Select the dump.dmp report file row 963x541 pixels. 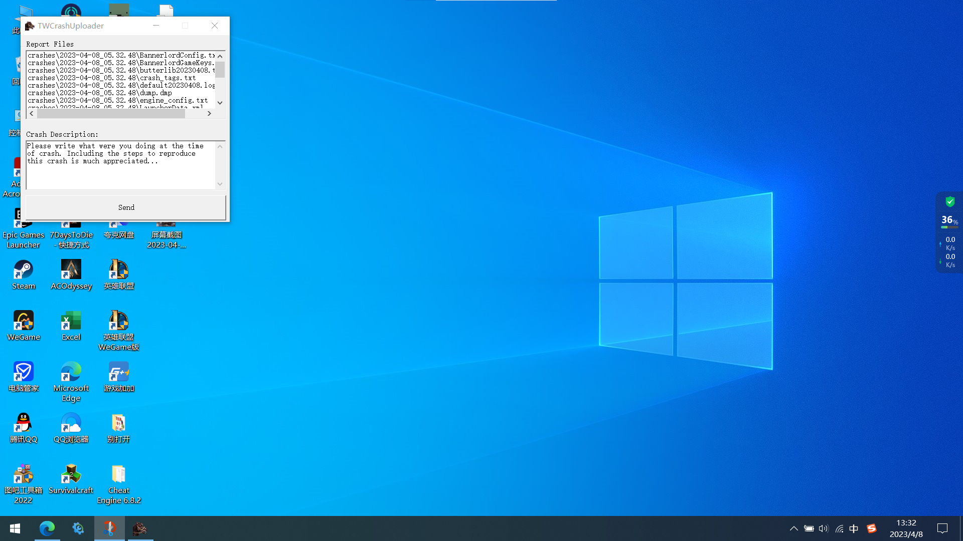click(121, 93)
